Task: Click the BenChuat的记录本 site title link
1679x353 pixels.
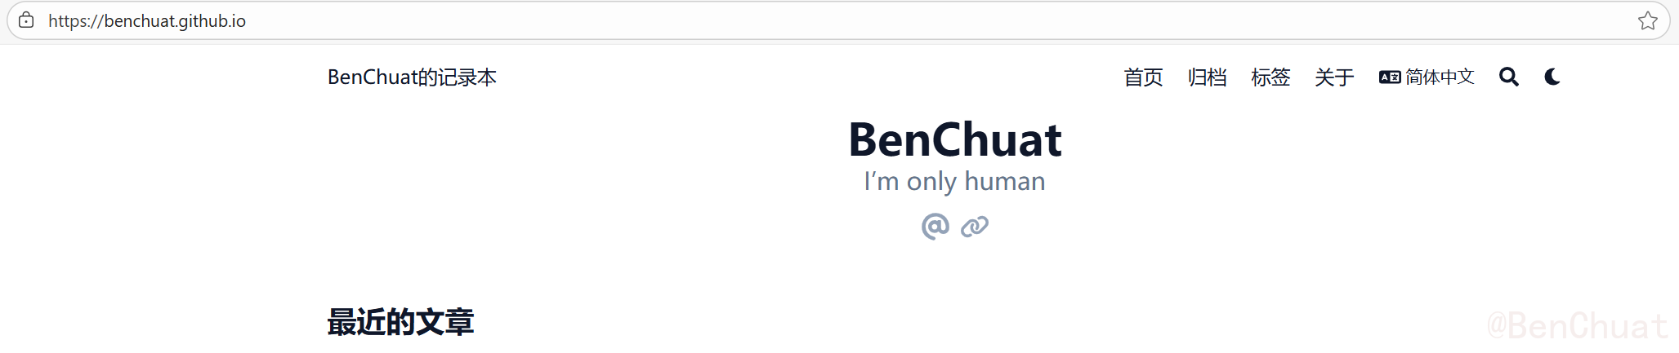Action: click(x=412, y=77)
